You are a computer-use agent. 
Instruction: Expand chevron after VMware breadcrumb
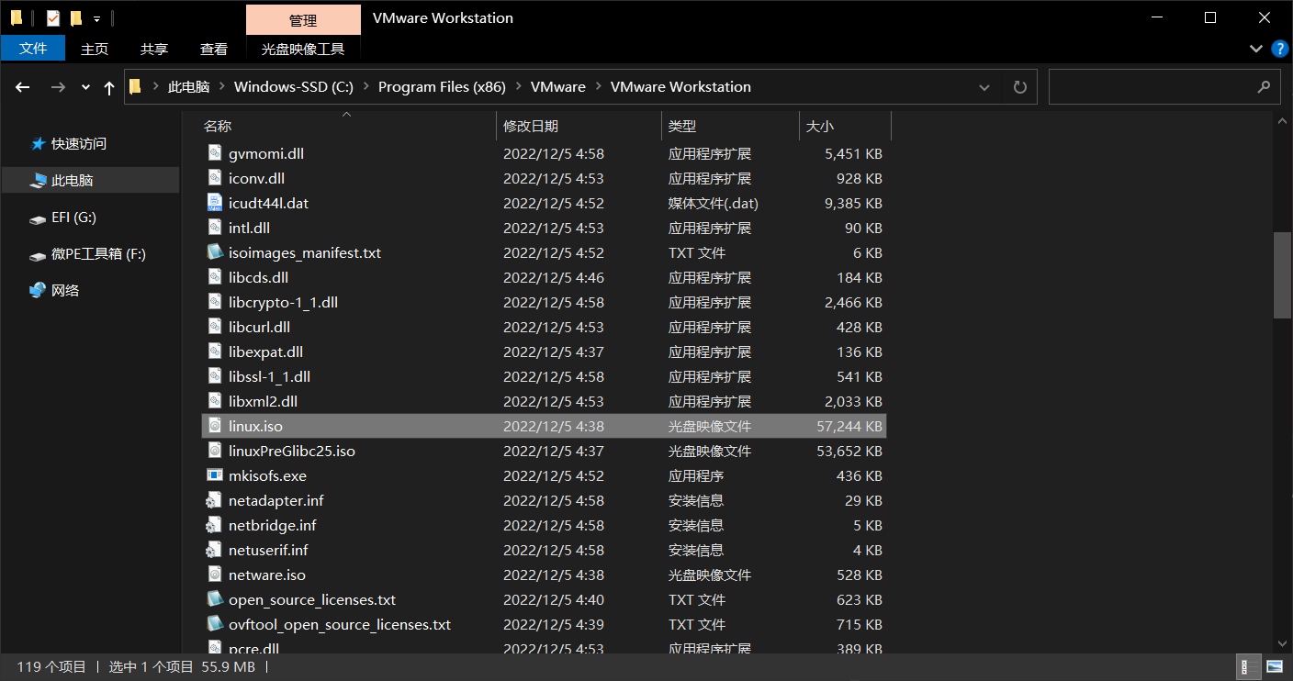coord(598,87)
